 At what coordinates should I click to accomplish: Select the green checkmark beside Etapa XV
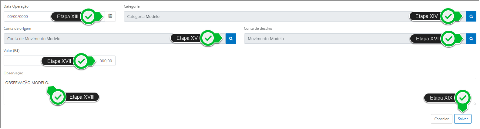[208, 38]
